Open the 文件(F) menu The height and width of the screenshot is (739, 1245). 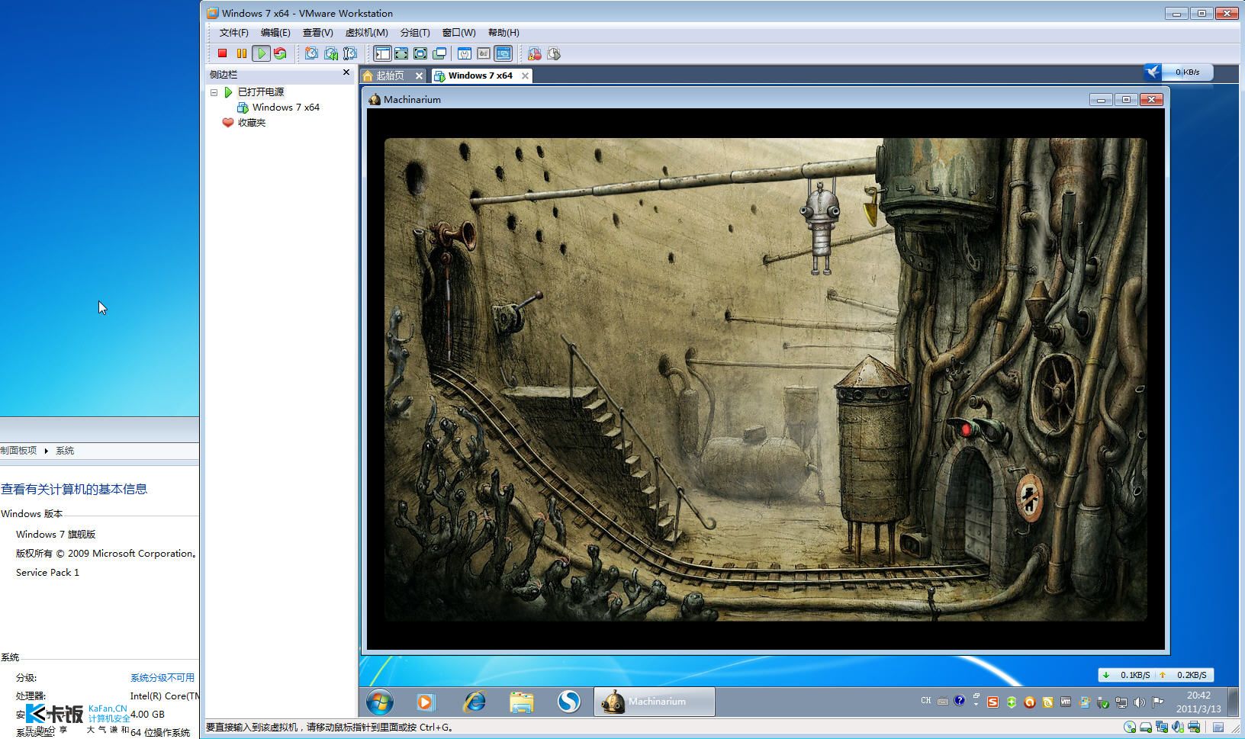tap(234, 33)
